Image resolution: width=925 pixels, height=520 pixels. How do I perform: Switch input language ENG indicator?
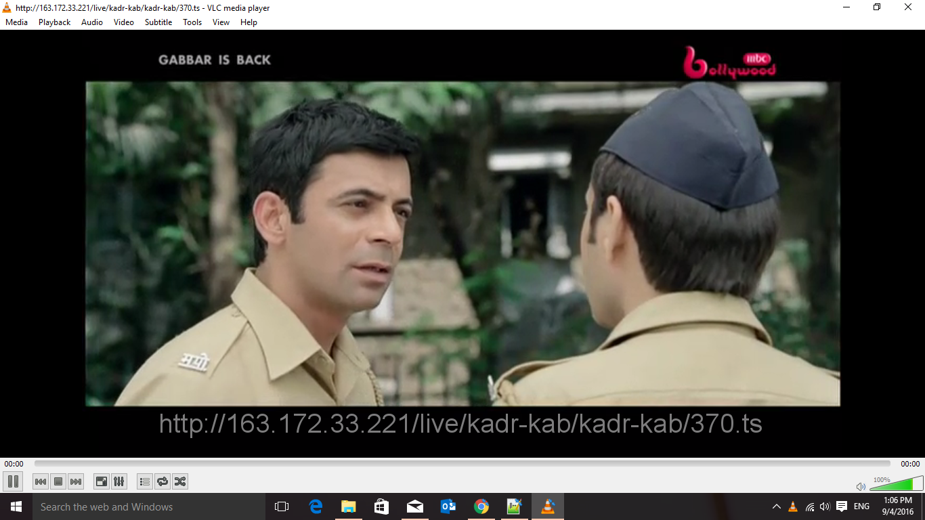[861, 506]
